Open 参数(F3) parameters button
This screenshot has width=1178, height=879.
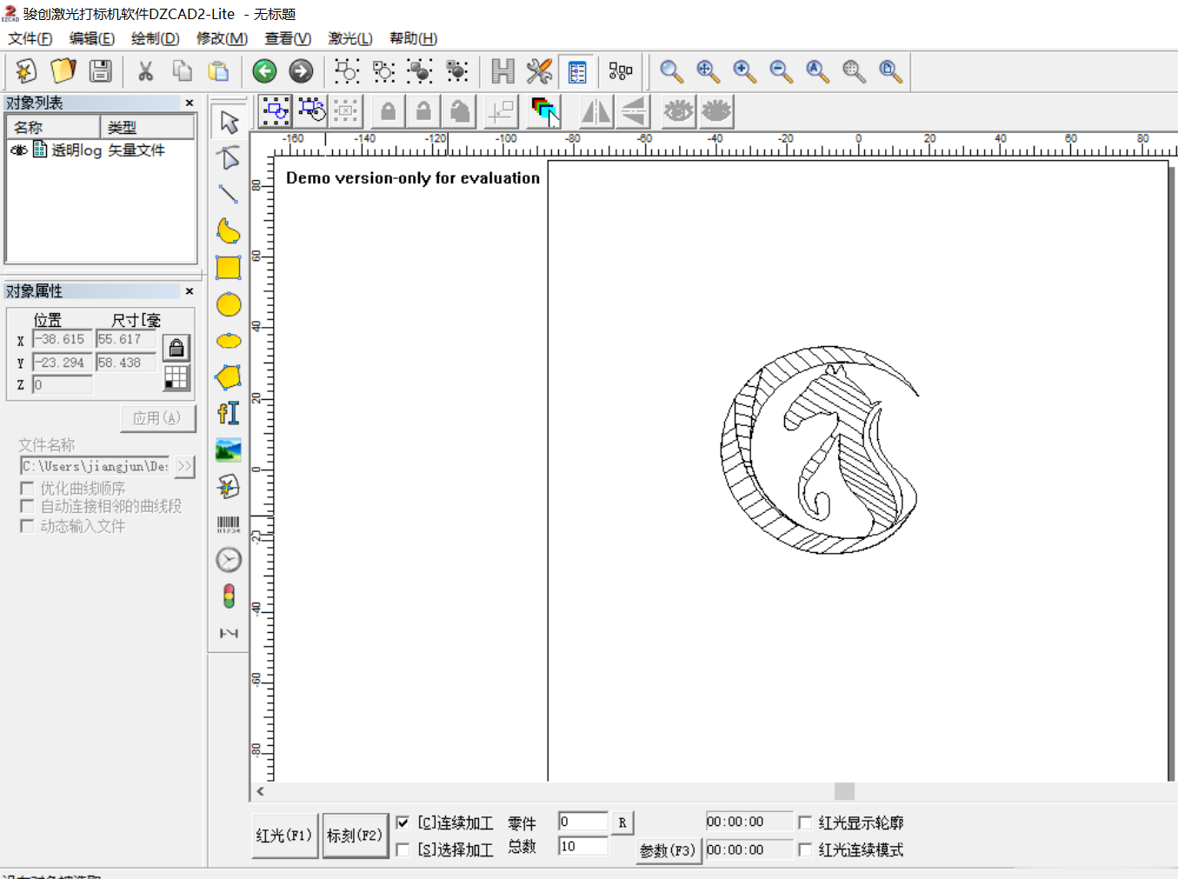click(668, 850)
